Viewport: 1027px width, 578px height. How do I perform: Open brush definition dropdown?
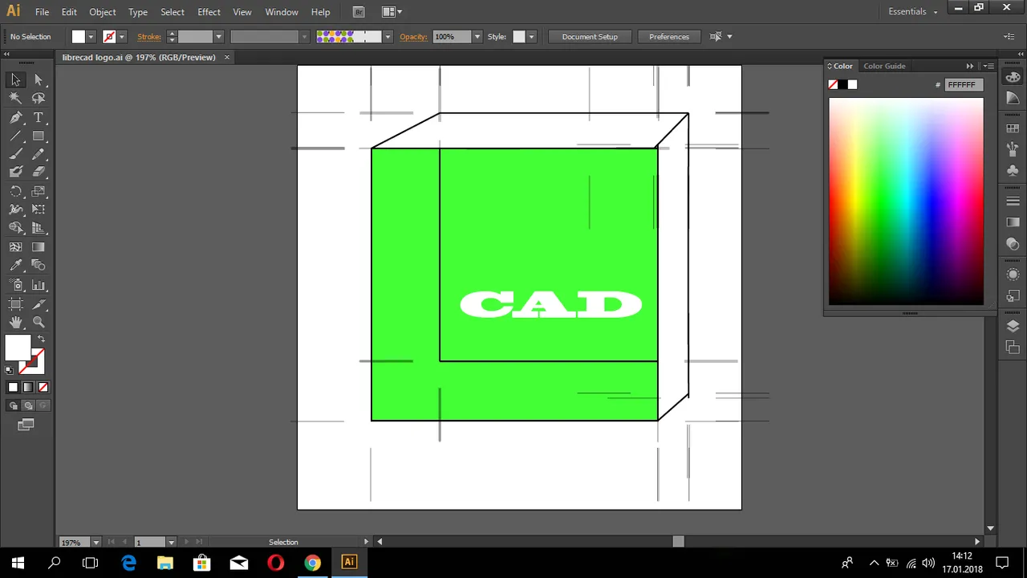(388, 37)
